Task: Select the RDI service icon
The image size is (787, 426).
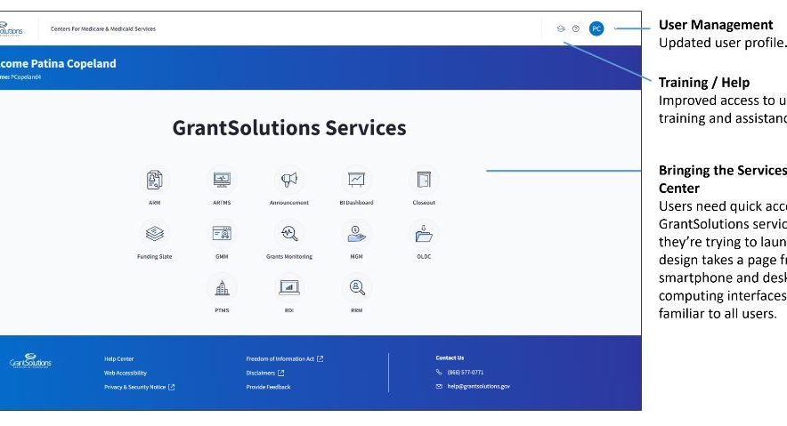Action: tap(289, 287)
